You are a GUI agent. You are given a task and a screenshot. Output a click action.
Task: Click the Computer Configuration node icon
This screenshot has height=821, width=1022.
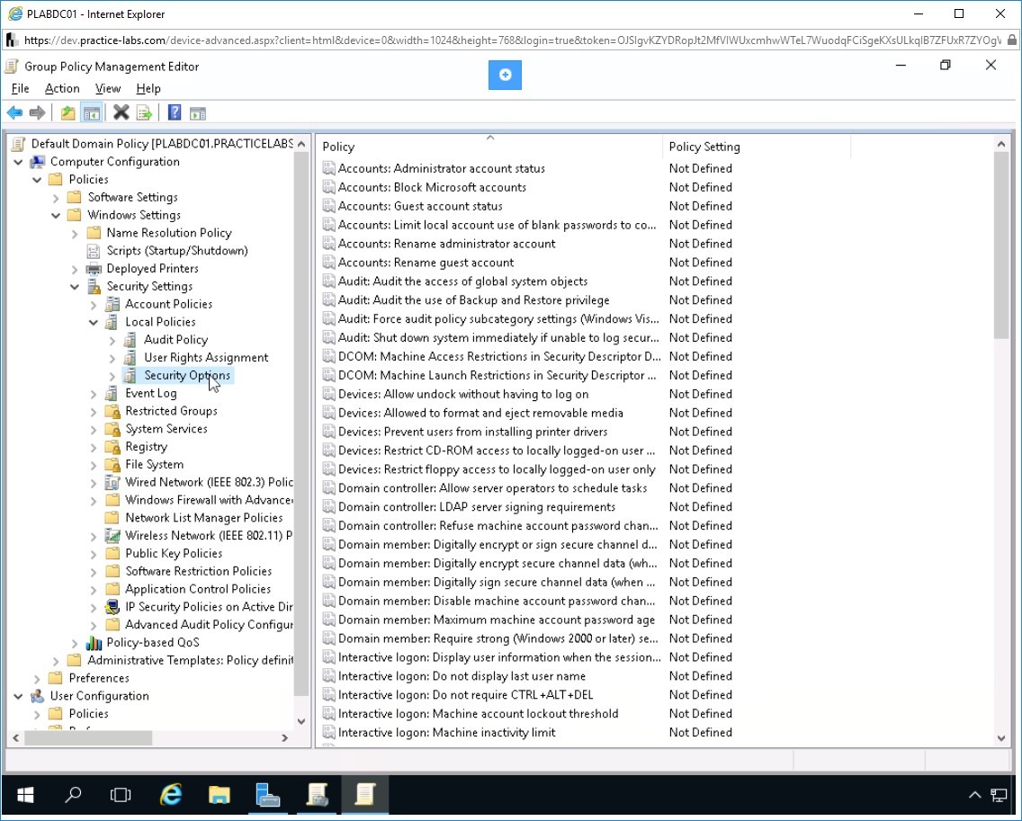coord(38,162)
